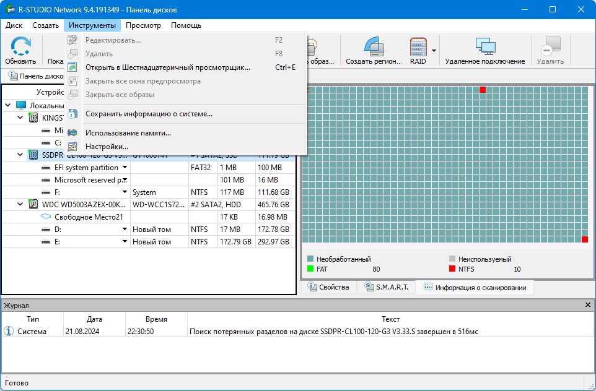Open the Просмотр menu
The width and height of the screenshot is (596, 391).
(143, 25)
